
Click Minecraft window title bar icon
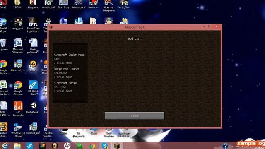point(51,27)
